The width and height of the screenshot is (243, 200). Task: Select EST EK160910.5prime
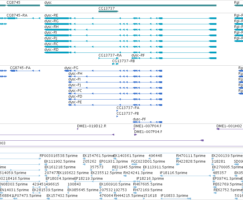(101, 187)
